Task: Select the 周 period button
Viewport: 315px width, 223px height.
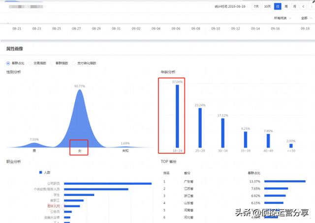Action: coord(286,6)
